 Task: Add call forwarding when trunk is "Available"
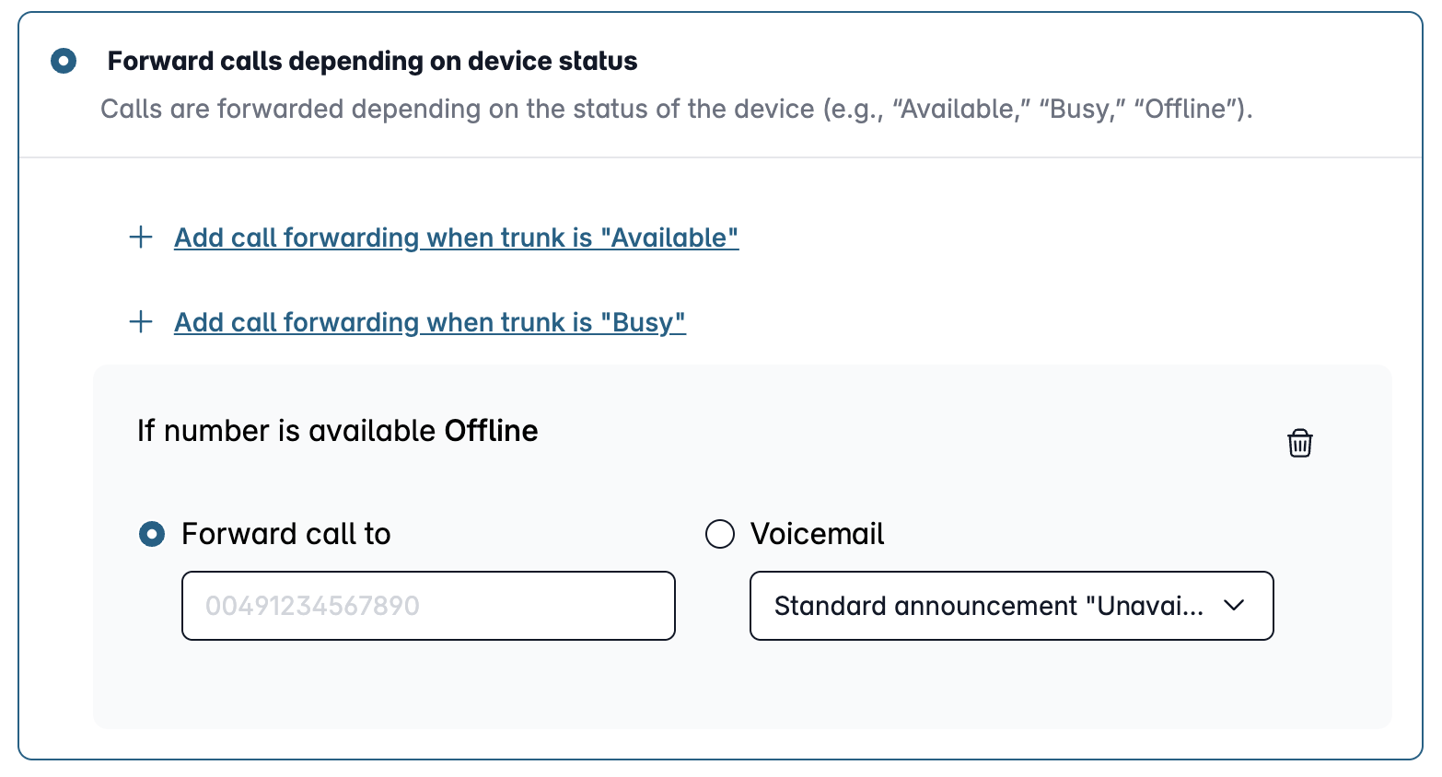pyautogui.click(x=456, y=238)
